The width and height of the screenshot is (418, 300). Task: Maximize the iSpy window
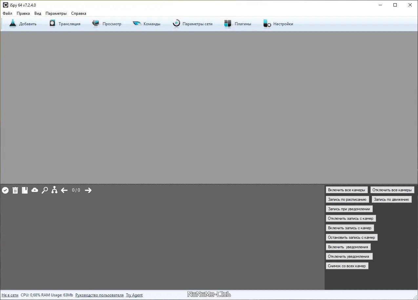point(395,5)
